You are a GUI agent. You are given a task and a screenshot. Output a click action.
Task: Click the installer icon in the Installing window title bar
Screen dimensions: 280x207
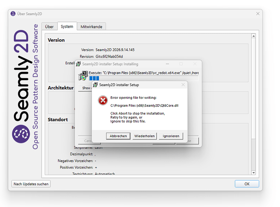(78, 64)
